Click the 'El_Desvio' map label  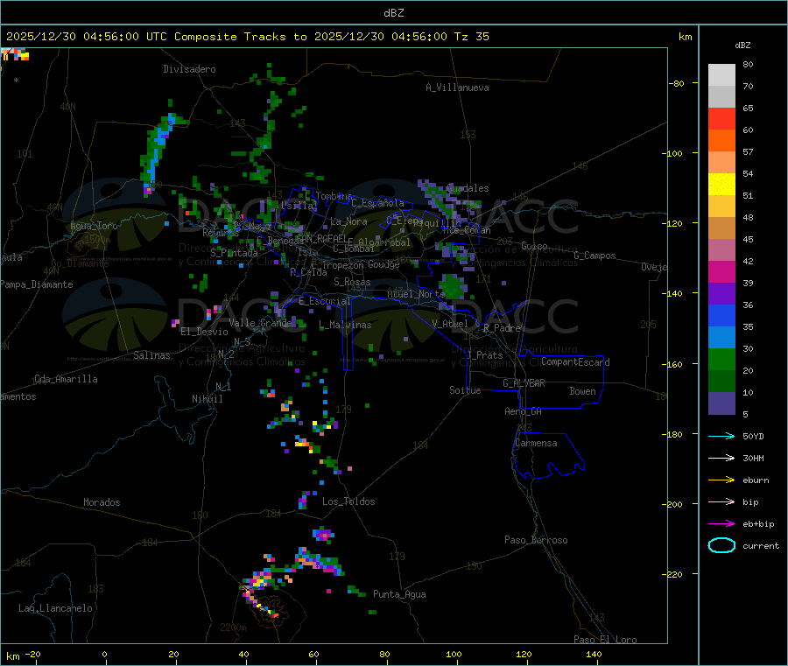point(204,332)
